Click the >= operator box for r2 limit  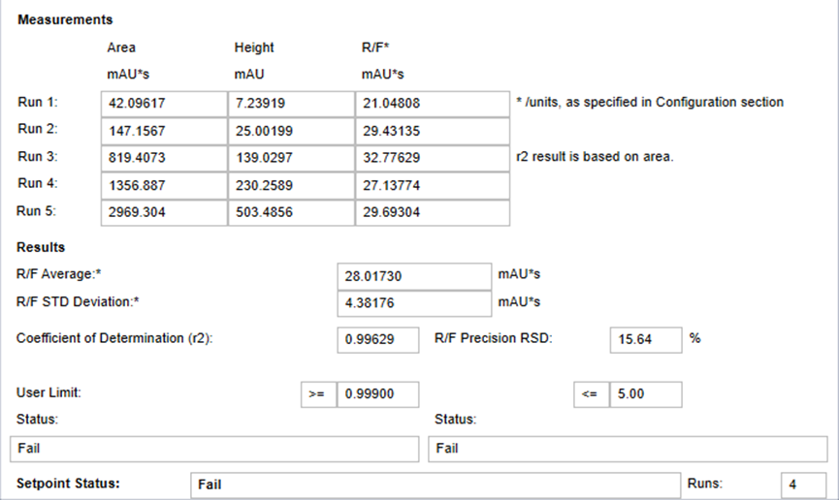tap(318, 394)
